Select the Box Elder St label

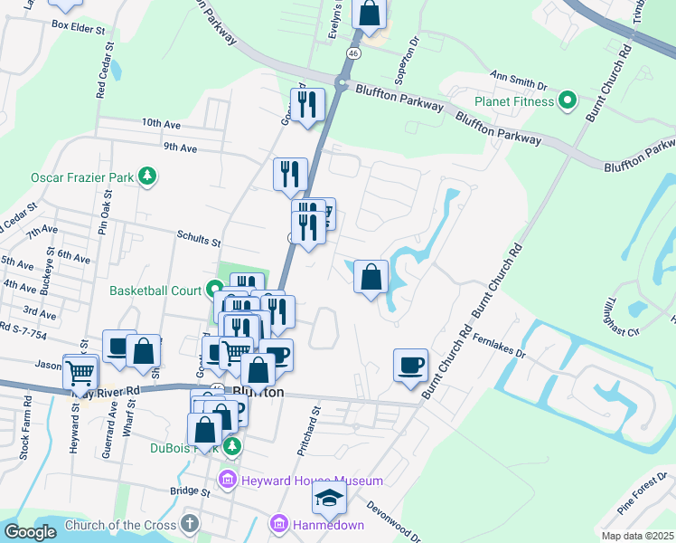coord(79,27)
